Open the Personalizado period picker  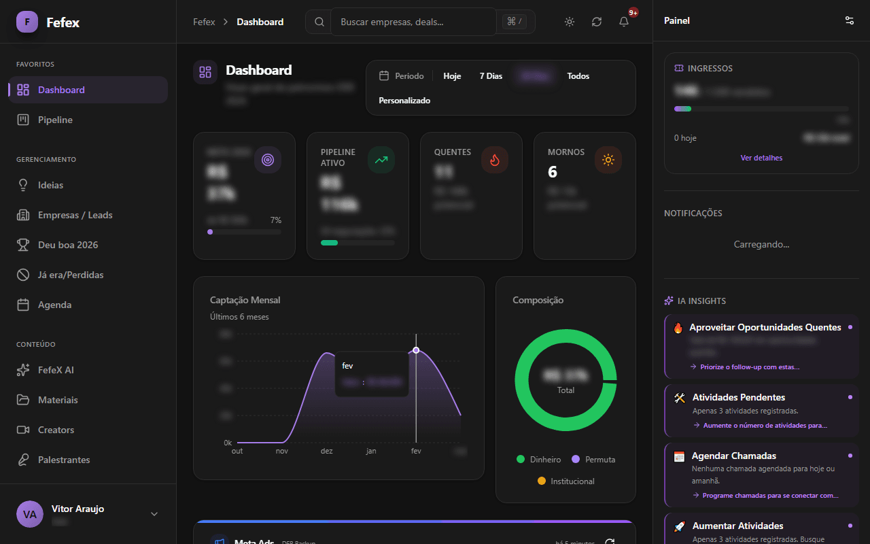pos(404,101)
